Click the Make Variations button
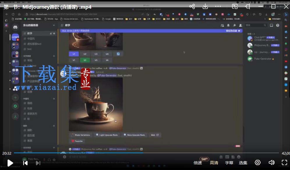Viewport: 290px width, 170px height. (x=81, y=135)
